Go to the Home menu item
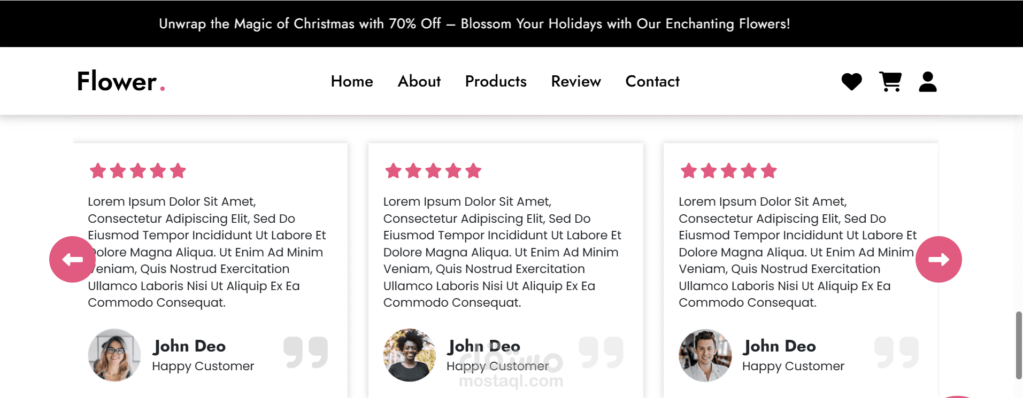 (352, 81)
